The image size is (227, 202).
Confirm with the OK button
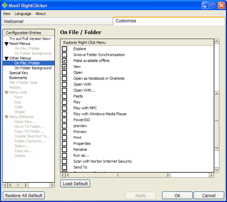(177, 195)
